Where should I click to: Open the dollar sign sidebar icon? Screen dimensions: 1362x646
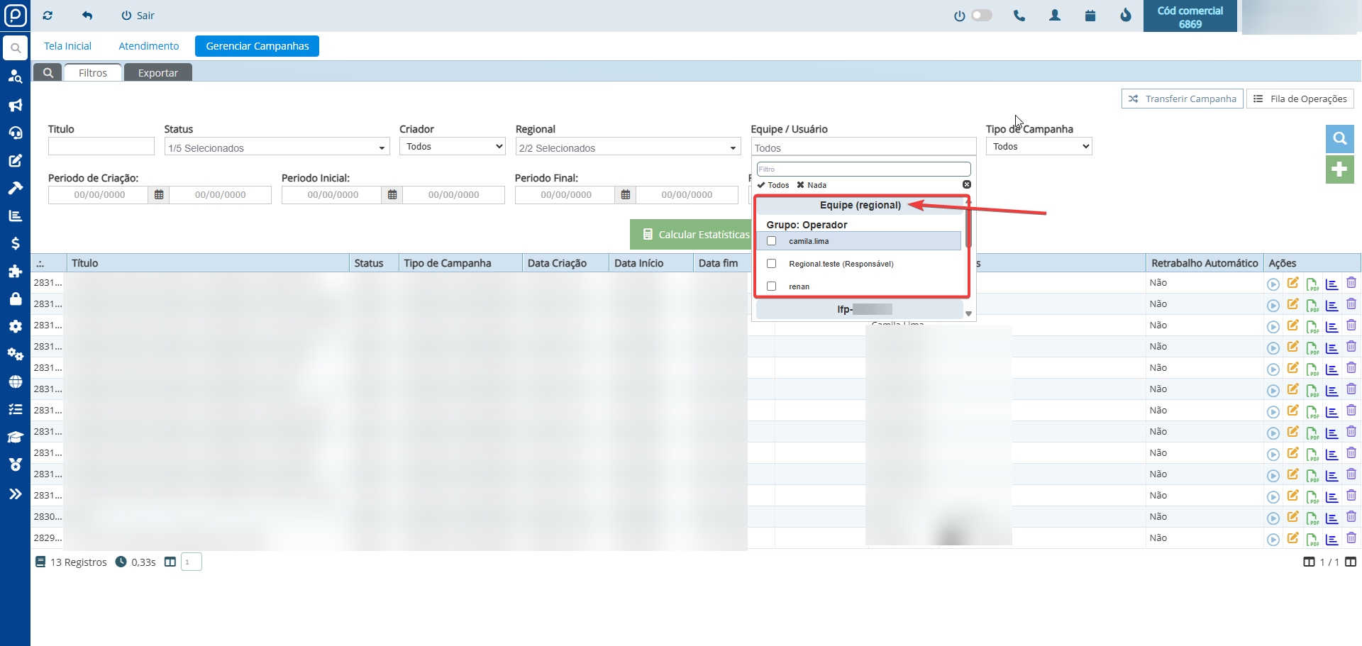tap(15, 243)
